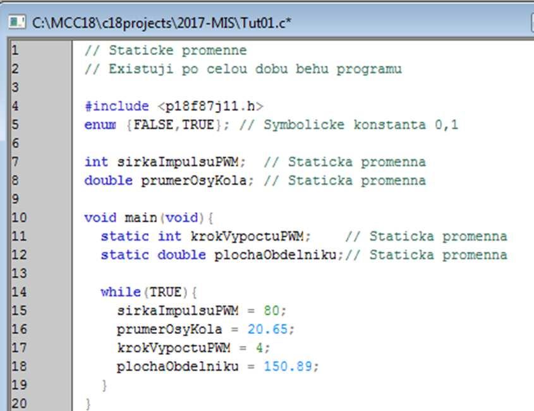Click line number 20 in the gutter
The height and width of the screenshot is (411, 534).
[x=19, y=403]
